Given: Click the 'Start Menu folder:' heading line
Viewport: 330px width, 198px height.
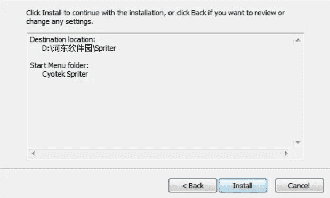Looking at the screenshot, I should pos(59,65).
